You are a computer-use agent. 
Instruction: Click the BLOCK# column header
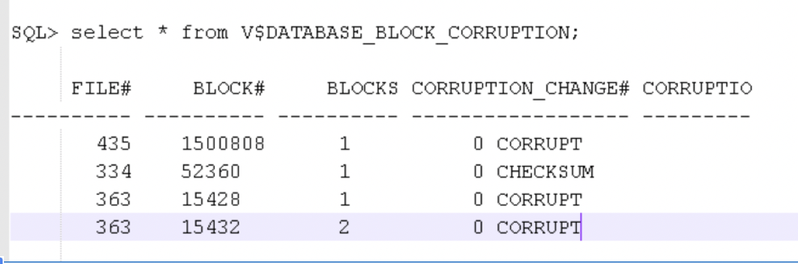(x=228, y=89)
